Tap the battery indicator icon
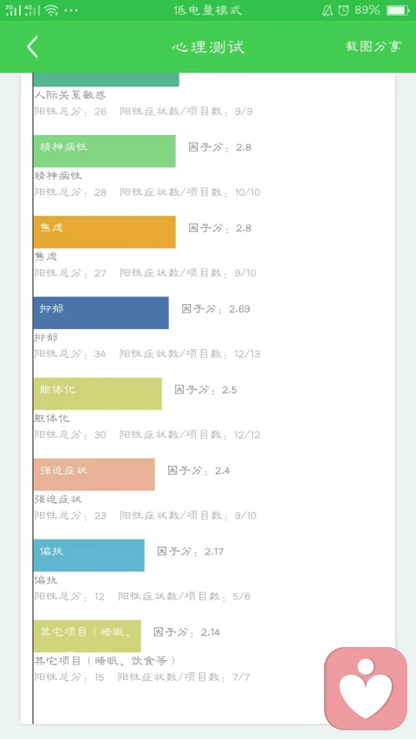 pyautogui.click(x=398, y=10)
